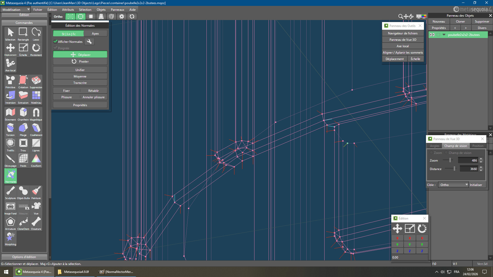Viewport: 493px width, 277px height.
Task: Click the Zoom slider handle
Action: 450,160
